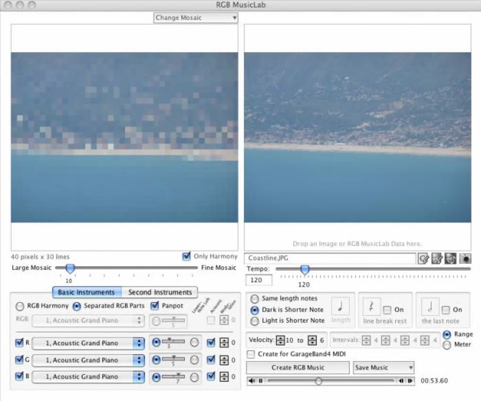
Task: Check Create for GarageBand4 MIDI
Action: [x=251, y=354]
